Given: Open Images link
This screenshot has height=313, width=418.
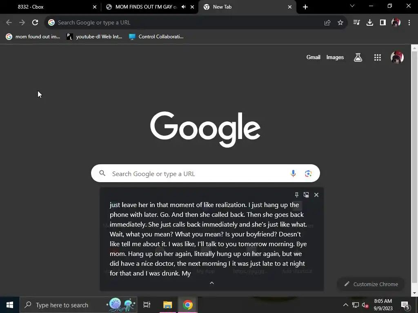Looking at the screenshot, I should 335,57.
